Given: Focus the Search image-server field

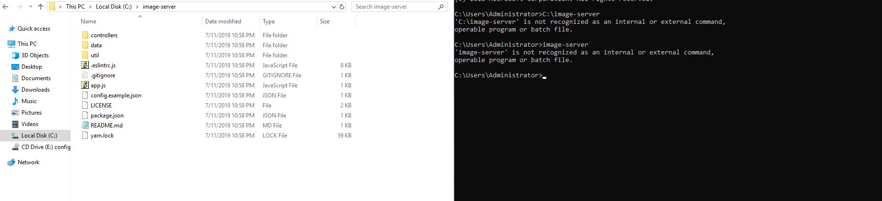Looking at the screenshot, I should (x=394, y=7).
